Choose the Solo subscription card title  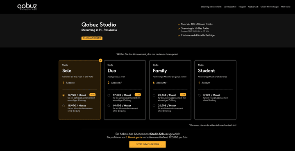(67, 71)
